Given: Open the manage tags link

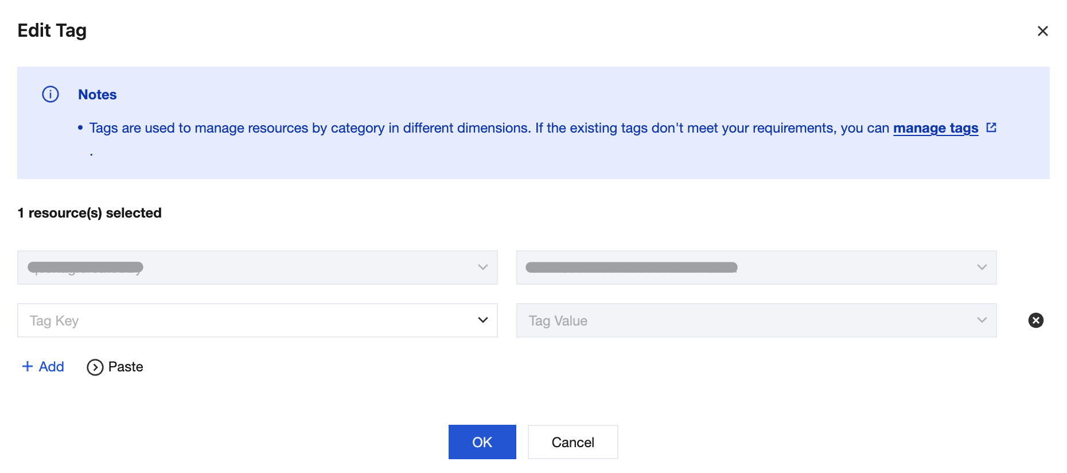Looking at the screenshot, I should (935, 128).
